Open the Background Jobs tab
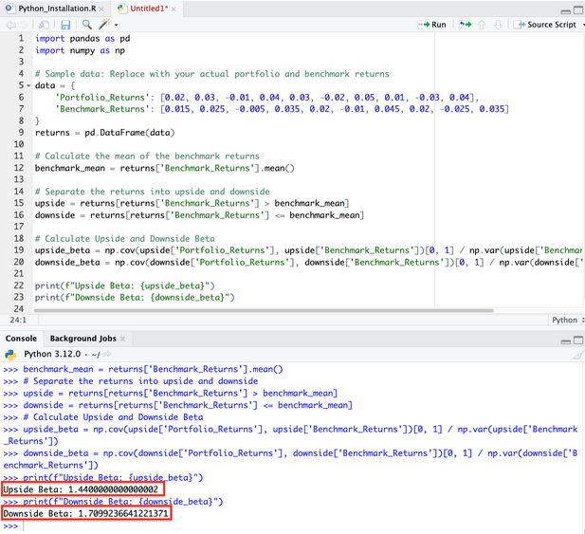The width and height of the screenshot is (585, 534). pyautogui.click(x=84, y=339)
